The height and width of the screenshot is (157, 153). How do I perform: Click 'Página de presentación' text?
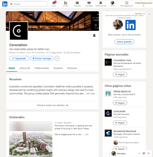122,69
